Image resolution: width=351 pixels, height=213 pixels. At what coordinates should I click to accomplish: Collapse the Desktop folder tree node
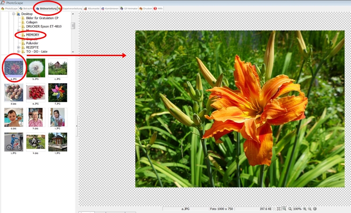pos(14,14)
